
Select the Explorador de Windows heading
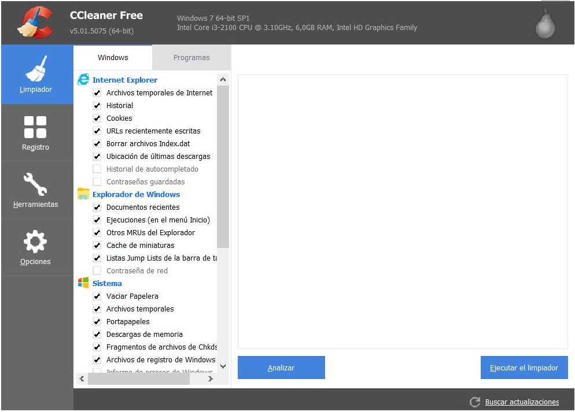pos(136,194)
